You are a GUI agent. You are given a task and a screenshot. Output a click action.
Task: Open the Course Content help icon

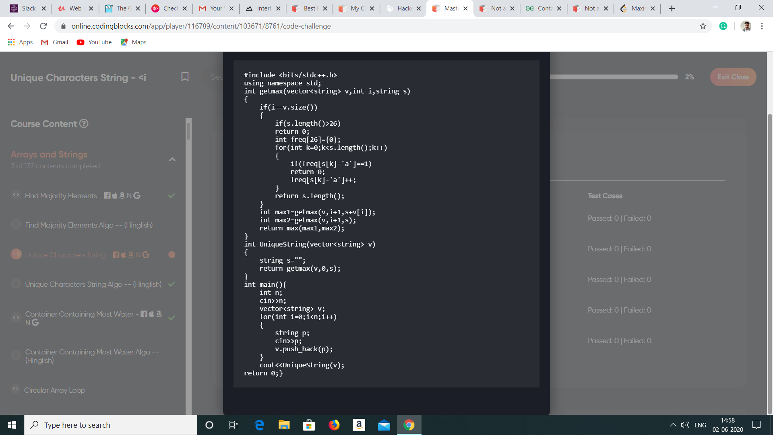click(x=84, y=124)
